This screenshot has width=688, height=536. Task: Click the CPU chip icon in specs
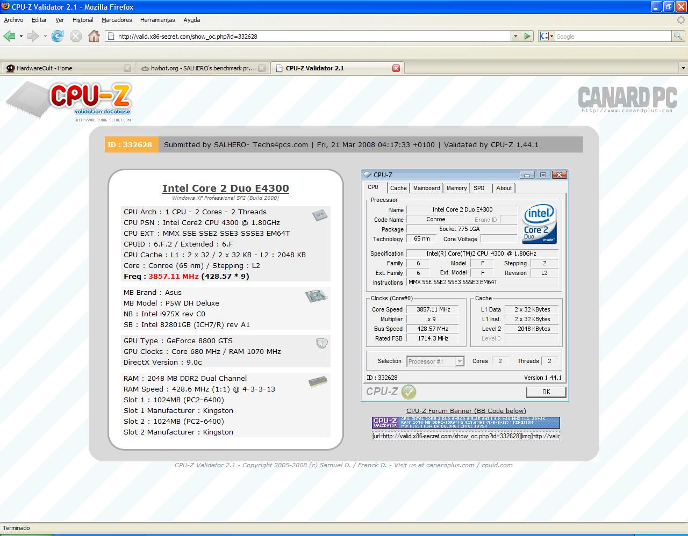tap(319, 215)
